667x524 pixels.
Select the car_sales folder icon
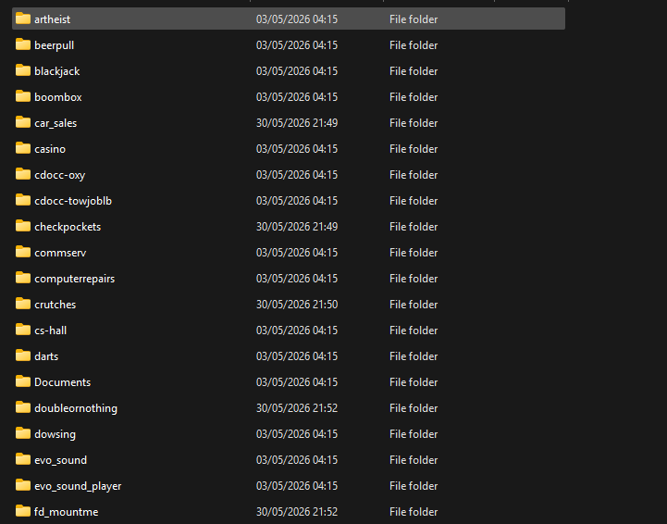tap(23, 122)
